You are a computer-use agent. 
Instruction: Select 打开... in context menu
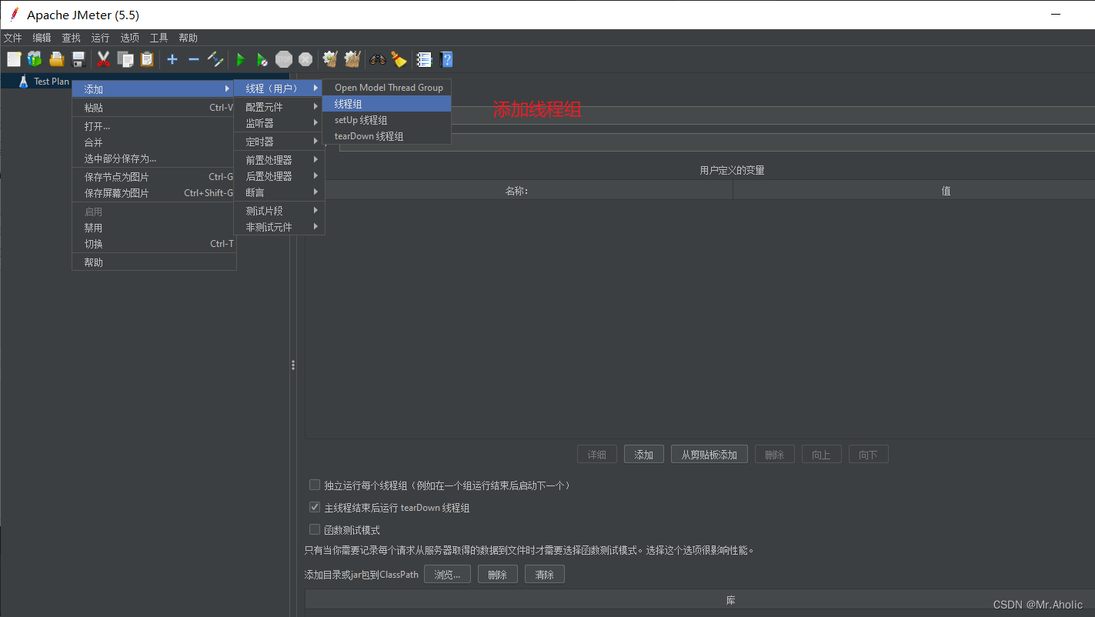pyautogui.click(x=154, y=126)
